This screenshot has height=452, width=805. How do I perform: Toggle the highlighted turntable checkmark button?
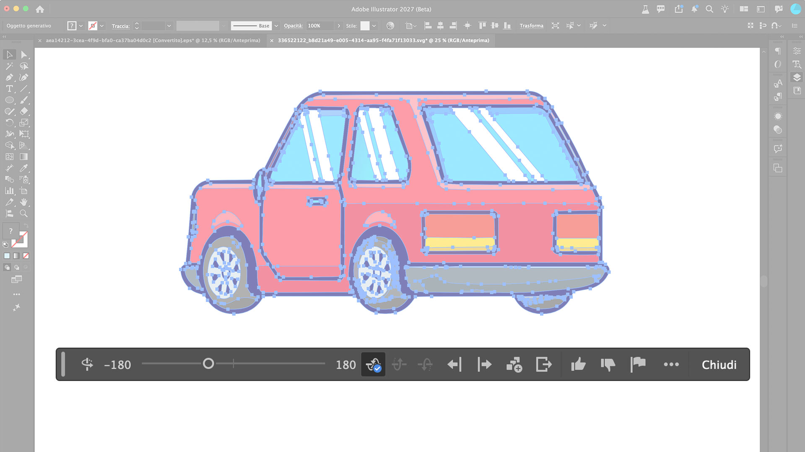coord(373,365)
